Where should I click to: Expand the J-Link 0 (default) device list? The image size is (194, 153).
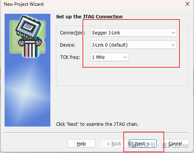(x=134, y=45)
